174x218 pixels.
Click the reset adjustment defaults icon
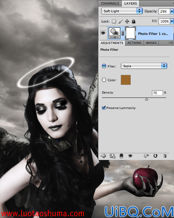[x=155, y=156]
